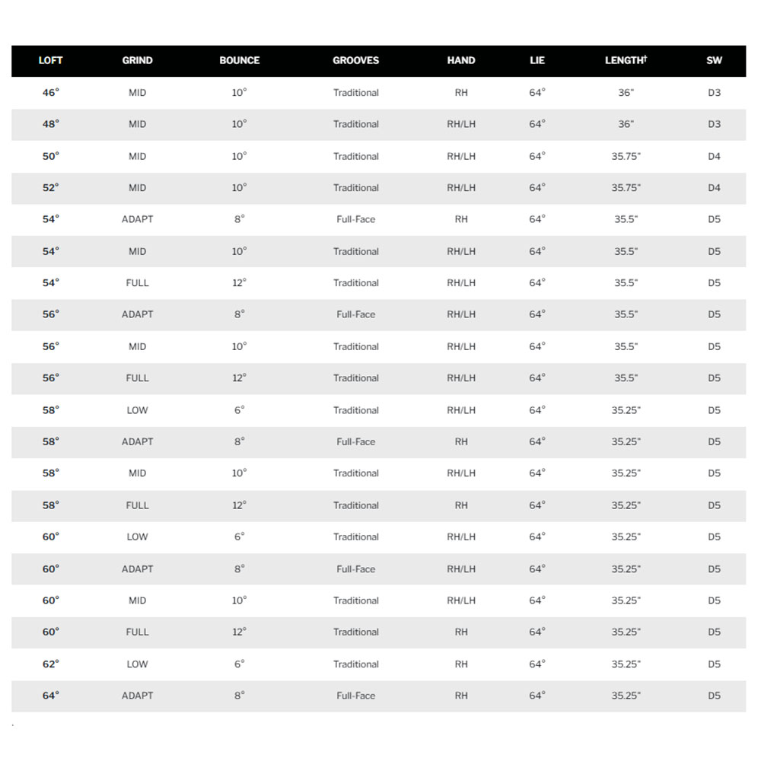Click the GROOVES column header
This screenshot has width=761, height=761.
tap(355, 61)
